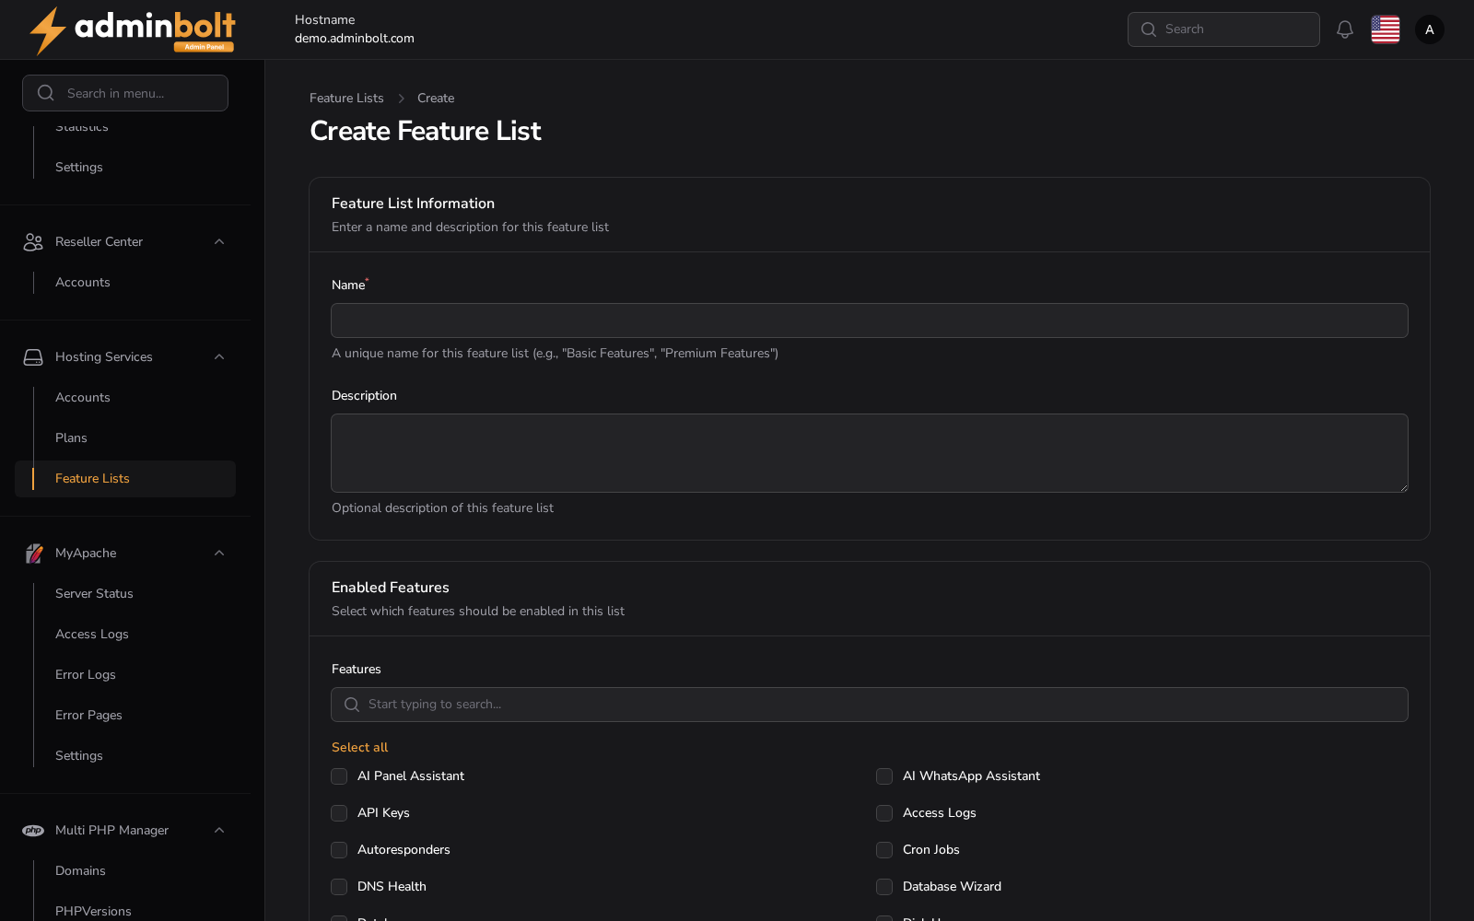Focus the Name input field

click(x=870, y=321)
